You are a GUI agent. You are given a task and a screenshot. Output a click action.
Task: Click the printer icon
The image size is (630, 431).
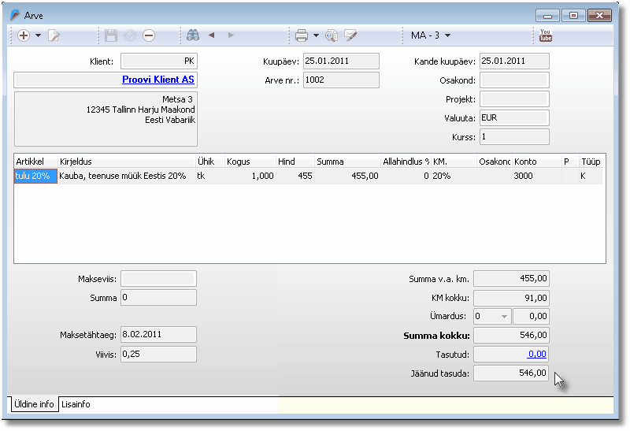[x=301, y=35]
